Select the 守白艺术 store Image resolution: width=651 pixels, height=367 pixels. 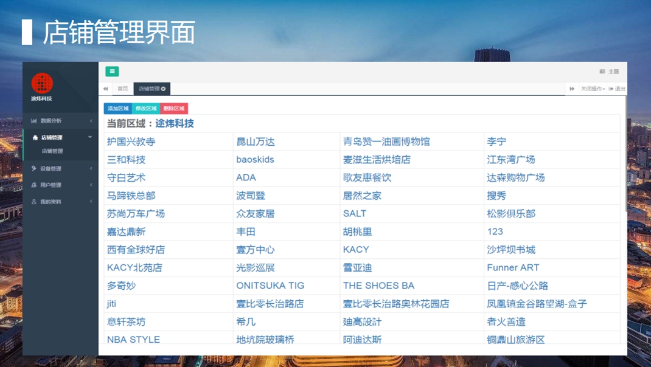point(126,178)
